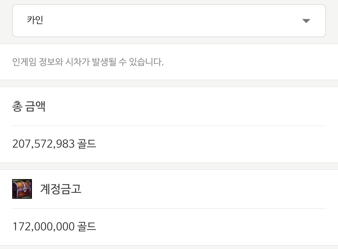This screenshot has height=249, width=338.
Task: Click 골드 unit after 172,000,000
Action: point(87,227)
